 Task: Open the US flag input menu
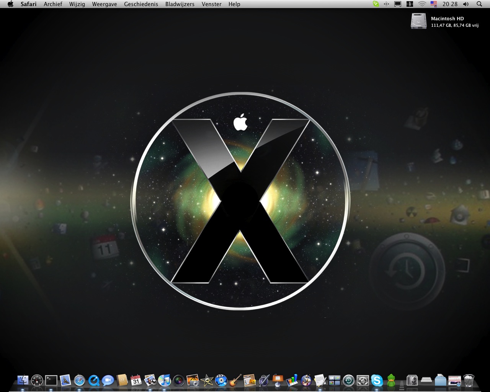434,4
